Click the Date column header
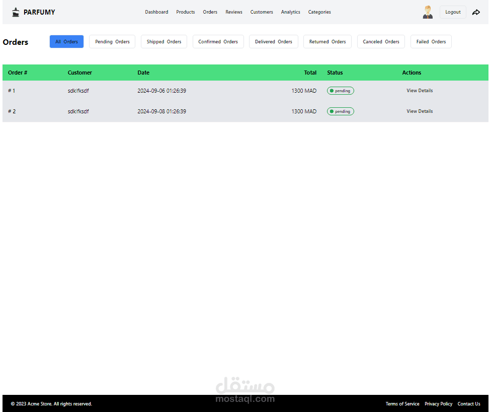The height and width of the screenshot is (412, 491). (x=143, y=73)
